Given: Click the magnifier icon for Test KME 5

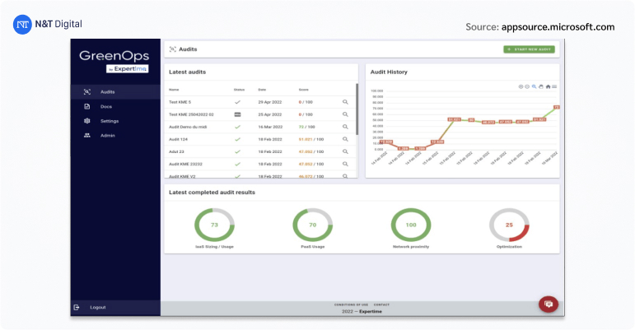Looking at the screenshot, I should [x=346, y=102].
